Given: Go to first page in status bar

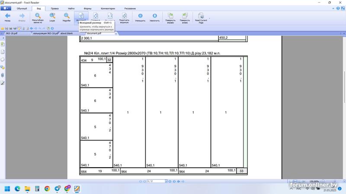Looking at the screenshot, I should tap(141, 181).
